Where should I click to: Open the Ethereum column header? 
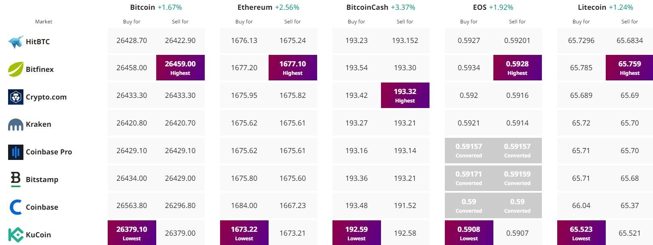click(x=255, y=7)
